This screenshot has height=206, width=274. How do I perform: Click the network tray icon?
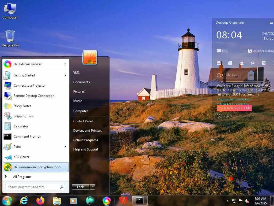234,201
